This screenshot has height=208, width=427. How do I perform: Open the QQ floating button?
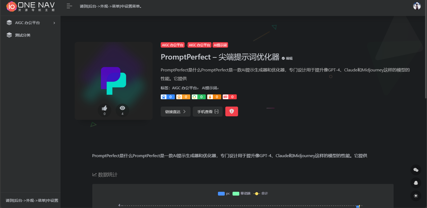point(416,183)
